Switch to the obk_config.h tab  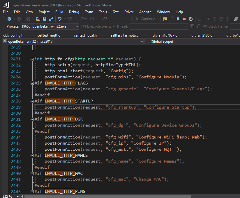click(x=13, y=35)
